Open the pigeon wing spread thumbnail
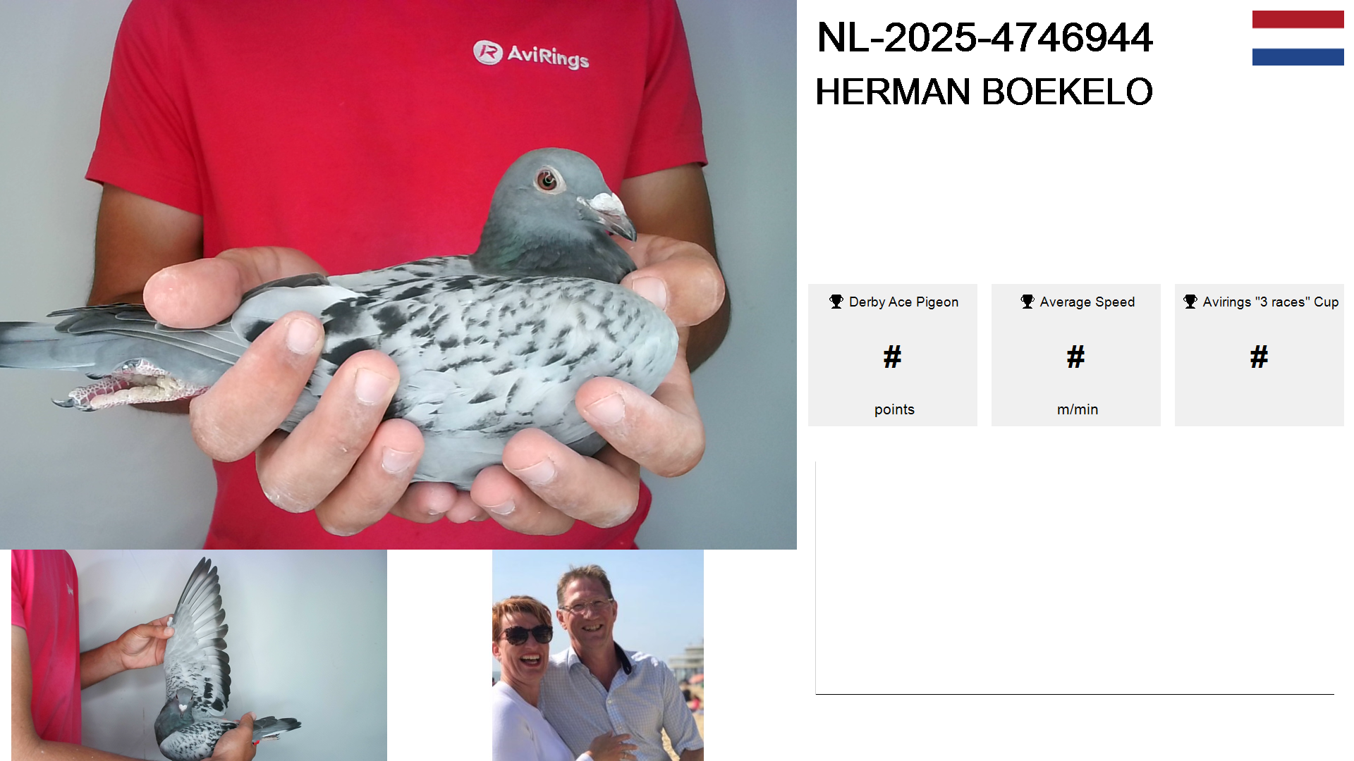Screen dimensions: 1354x761 pyautogui.click(x=199, y=655)
